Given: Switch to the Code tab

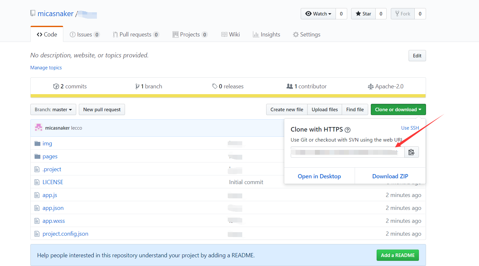Looking at the screenshot, I should click(47, 34).
